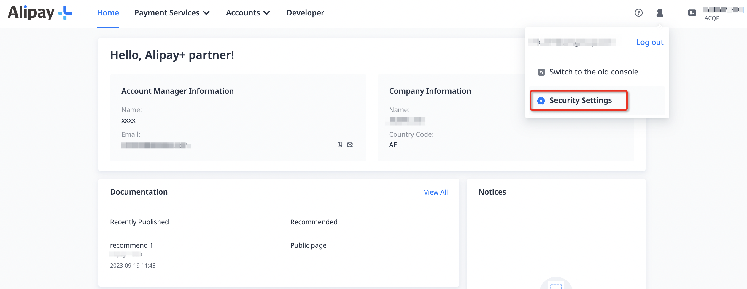
Task: Click the ACQP account card icon
Action: click(692, 12)
